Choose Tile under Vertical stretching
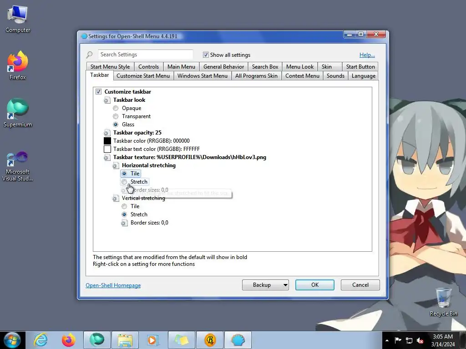Screen dimensions: 466x349 tap(124, 206)
